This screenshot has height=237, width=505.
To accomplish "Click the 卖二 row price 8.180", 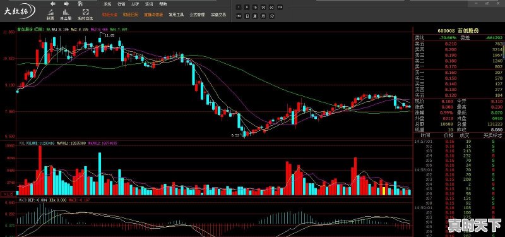I will [451, 61].
